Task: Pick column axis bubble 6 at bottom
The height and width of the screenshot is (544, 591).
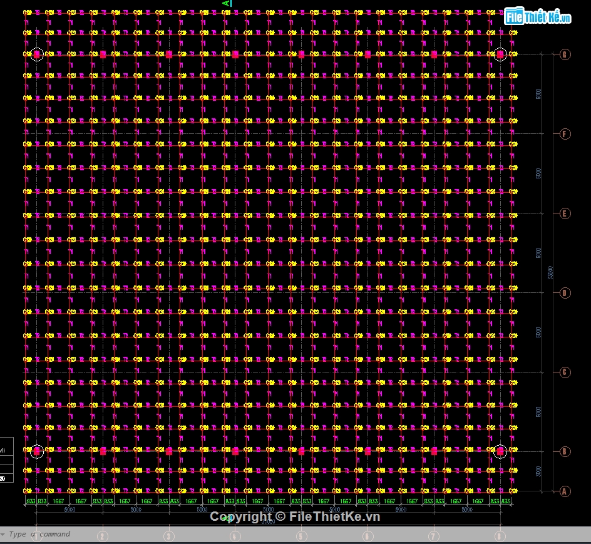Action: (367, 536)
